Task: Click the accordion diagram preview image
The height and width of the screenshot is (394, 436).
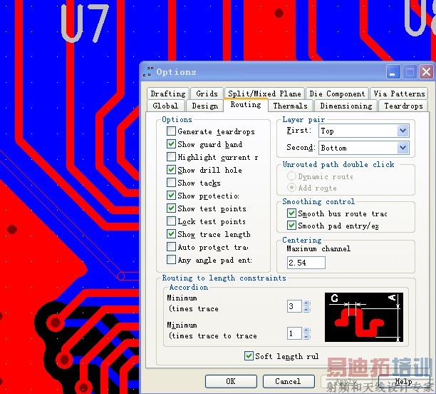Action: click(364, 317)
